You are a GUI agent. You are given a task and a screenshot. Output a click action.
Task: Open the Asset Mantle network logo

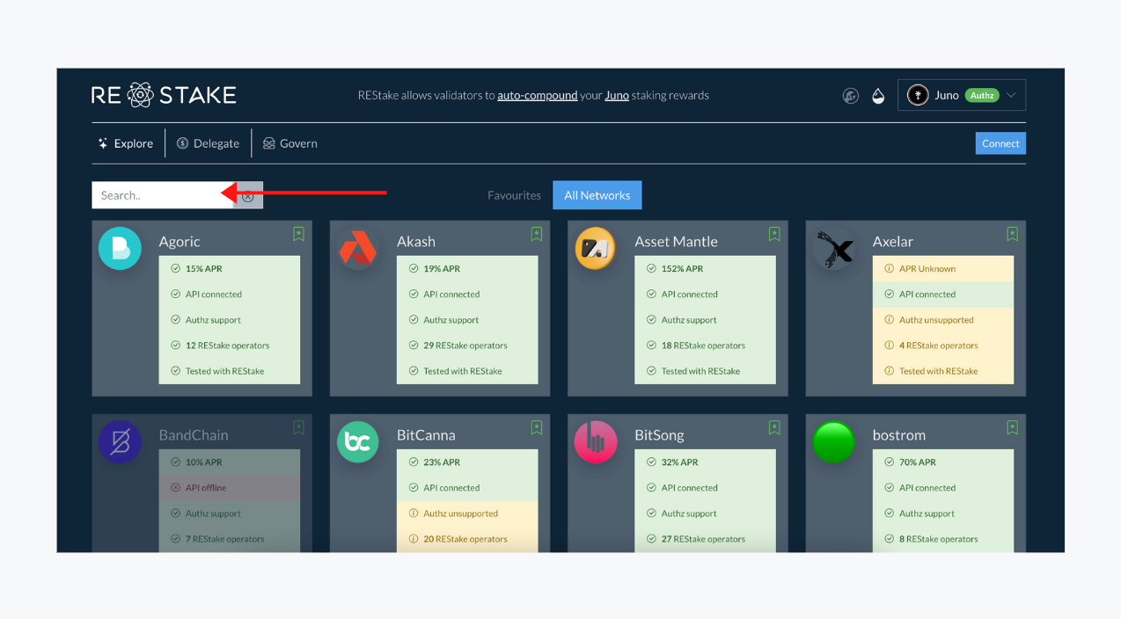[596, 248]
